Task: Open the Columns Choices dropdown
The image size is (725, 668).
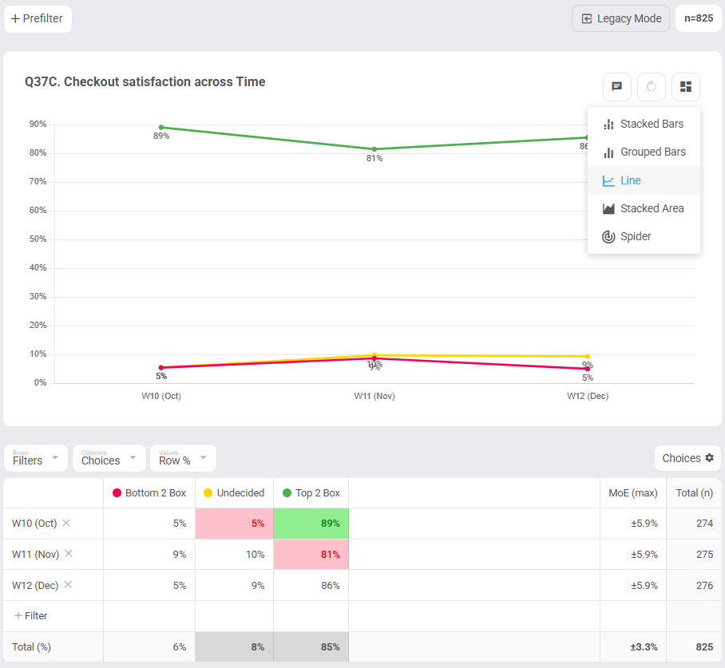Action: point(109,458)
